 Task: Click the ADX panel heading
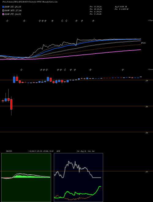click(x=58, y=151)
